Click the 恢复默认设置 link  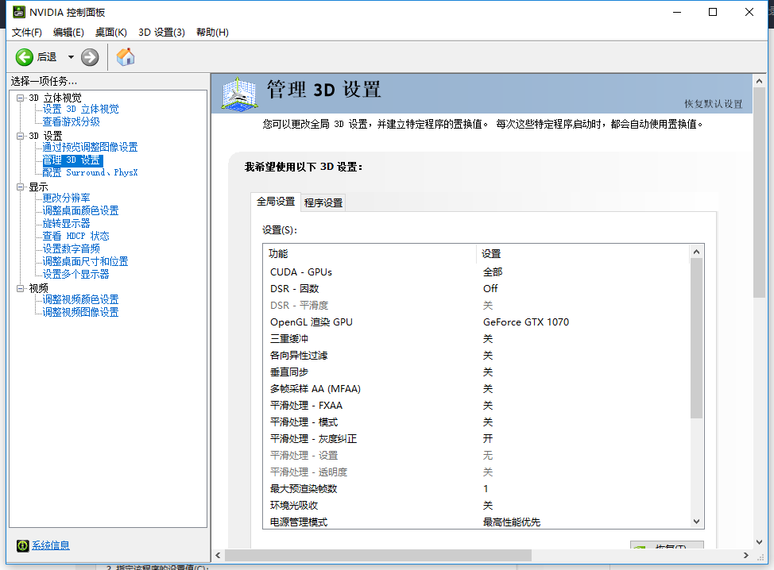tap(713, 104)
